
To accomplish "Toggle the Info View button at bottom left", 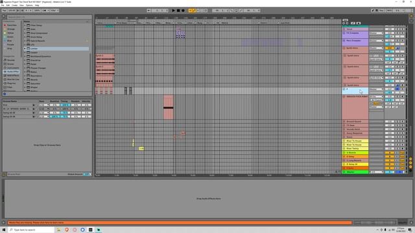I will (3, 223).
